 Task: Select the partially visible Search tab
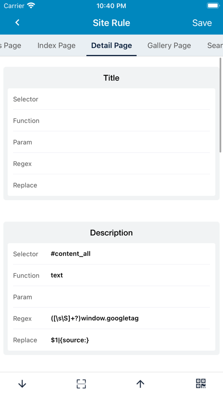(215, 46)
